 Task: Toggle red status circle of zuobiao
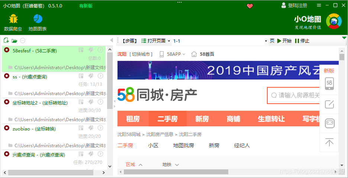[x=7, y=128]
